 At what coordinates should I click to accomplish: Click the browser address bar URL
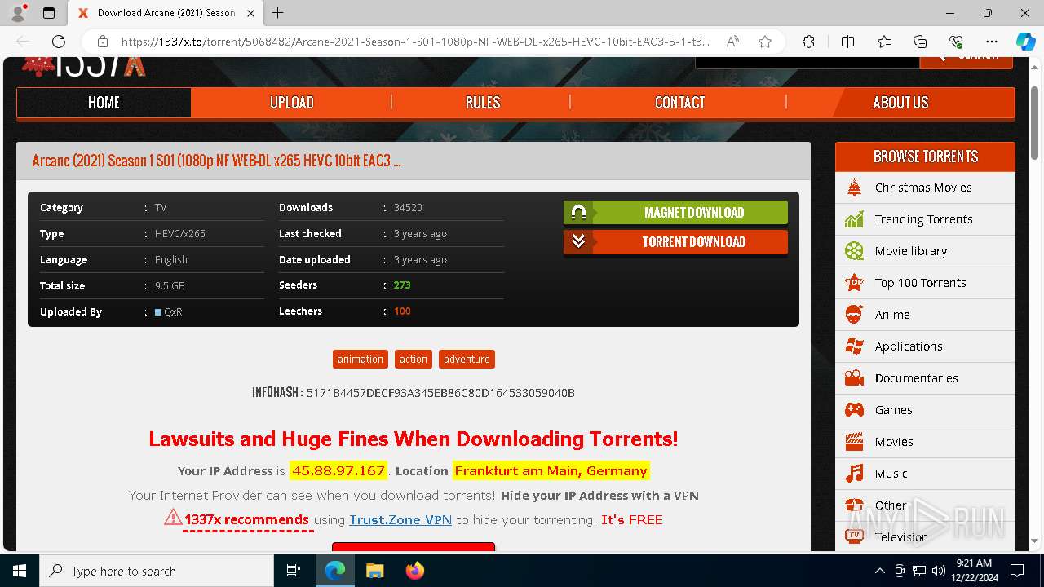point(416,42)
